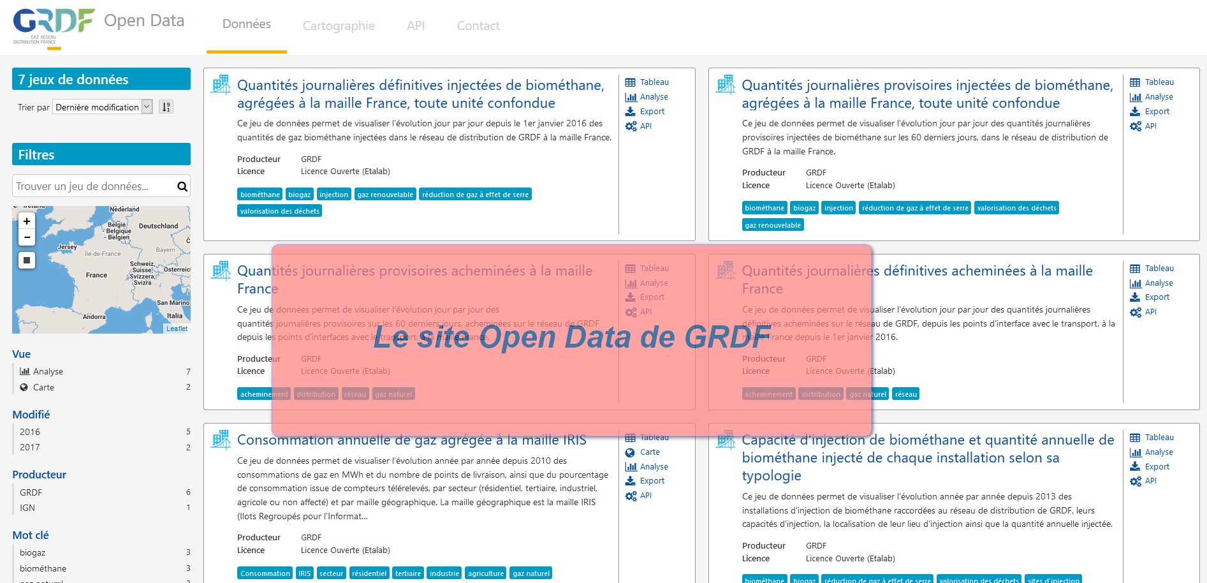Open Carte view for Consommation annuelle dataset
This screenshot has width=1207, height=583.
click(649, 452)
